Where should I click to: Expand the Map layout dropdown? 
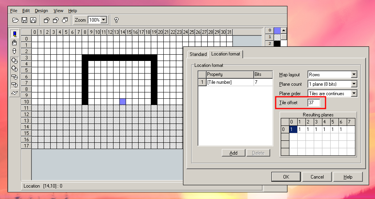(x=354, y=75)
